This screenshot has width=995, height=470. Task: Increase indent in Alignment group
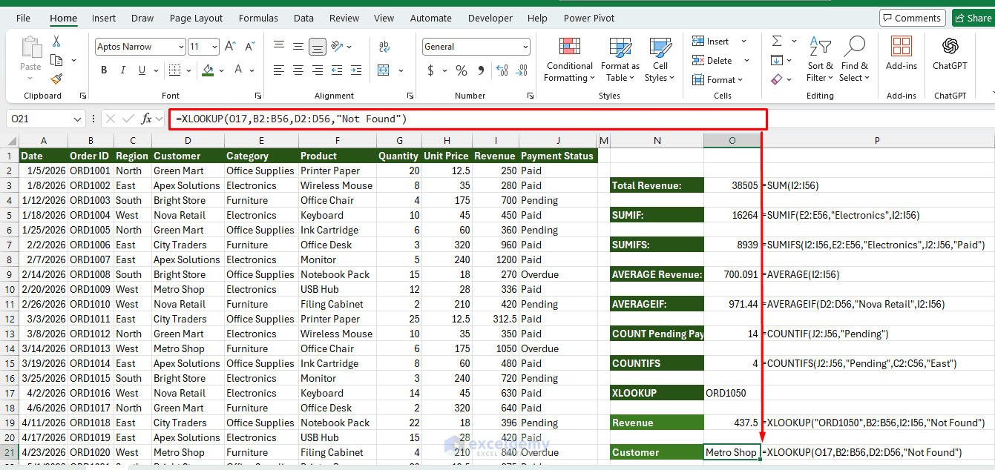[x=355, y=70]
